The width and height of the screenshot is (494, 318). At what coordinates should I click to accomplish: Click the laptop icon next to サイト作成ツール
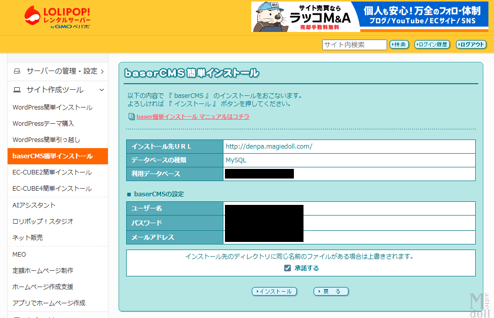pyautogui.click(x=17, y=90)
